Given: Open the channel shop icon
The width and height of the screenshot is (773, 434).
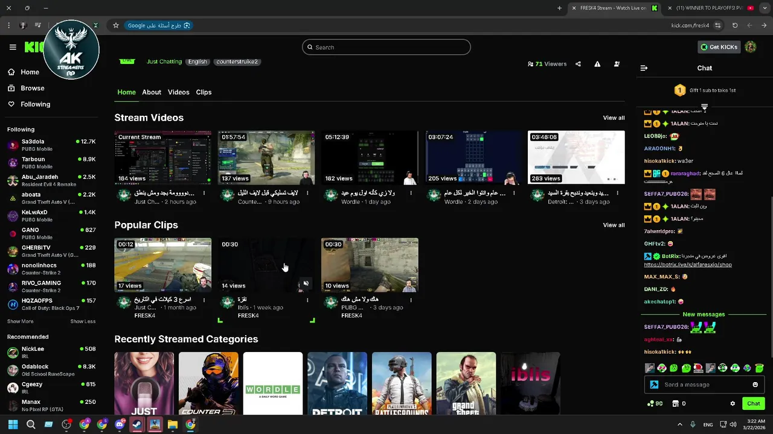Looking at the screenshot, I should 676,404.
